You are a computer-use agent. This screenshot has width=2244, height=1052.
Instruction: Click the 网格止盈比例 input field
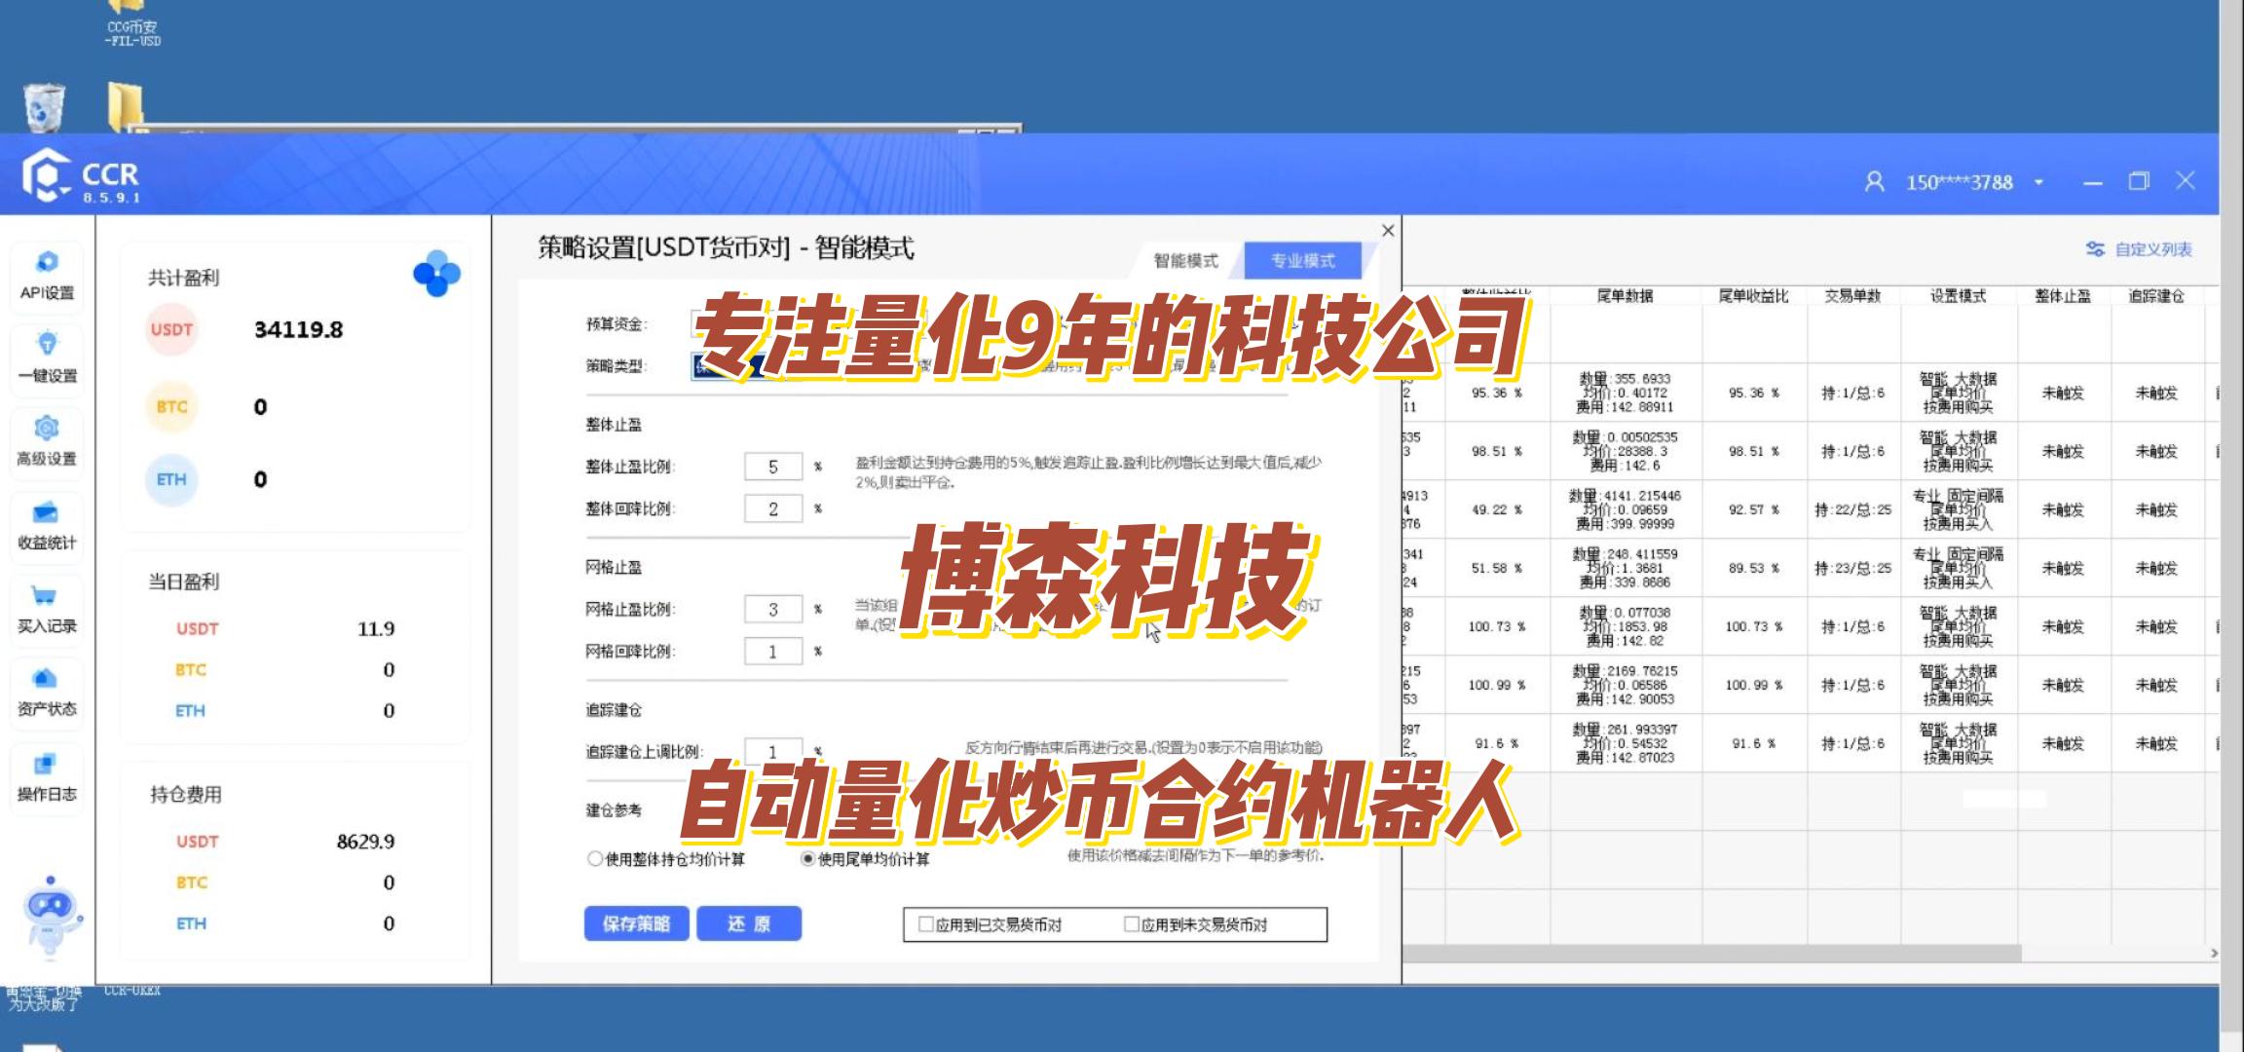[773, 609]
